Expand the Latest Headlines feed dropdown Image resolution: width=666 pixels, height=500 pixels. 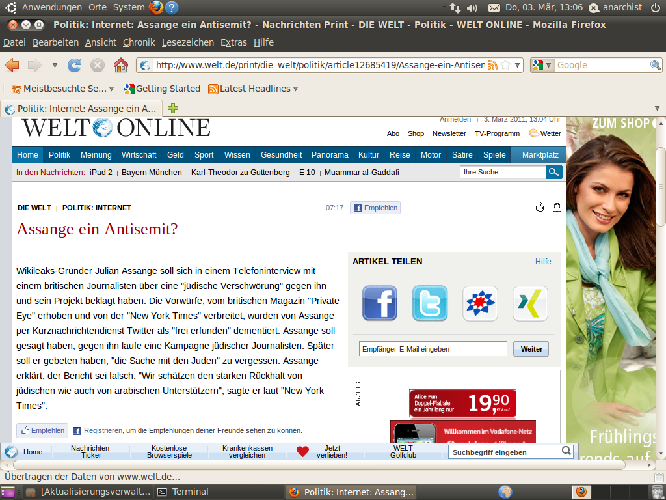pos(253,89)
